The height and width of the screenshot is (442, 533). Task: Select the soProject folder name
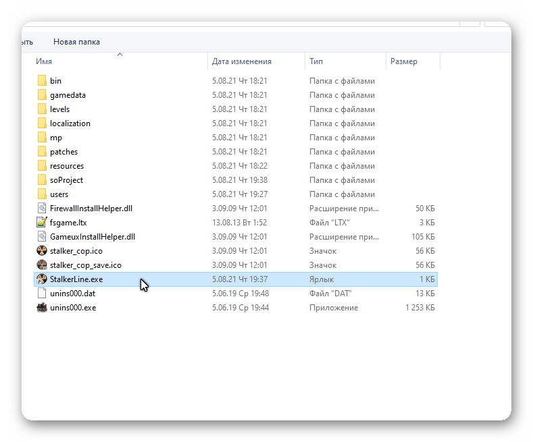[66, 180]
